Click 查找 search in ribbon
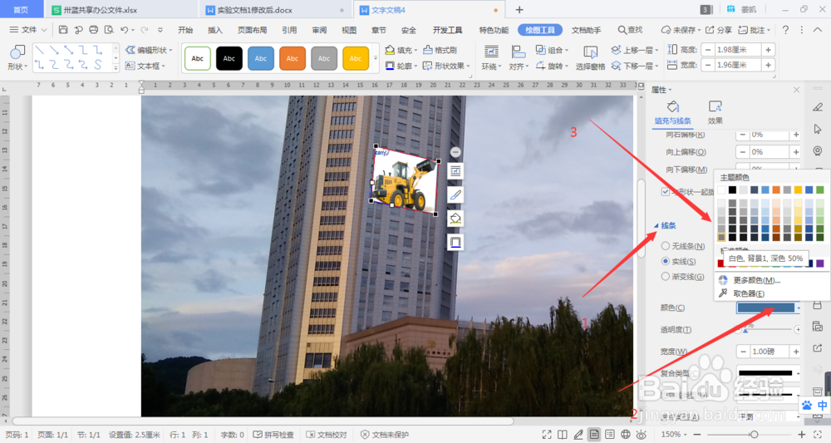831x443 pixels. (x=630, y=30)
